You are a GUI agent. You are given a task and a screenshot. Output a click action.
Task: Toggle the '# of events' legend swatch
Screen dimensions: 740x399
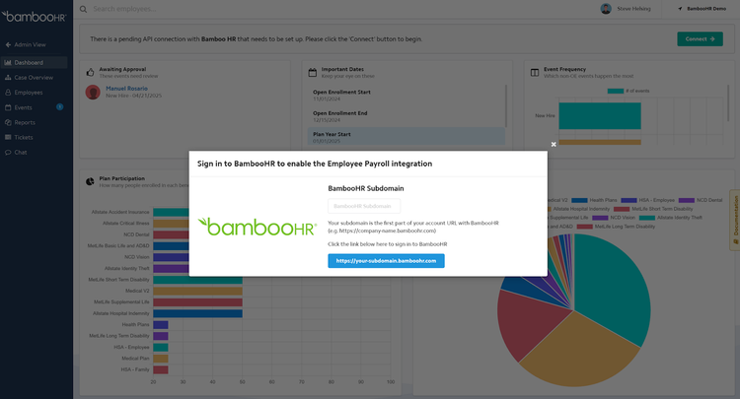click(x=616, y=91)
